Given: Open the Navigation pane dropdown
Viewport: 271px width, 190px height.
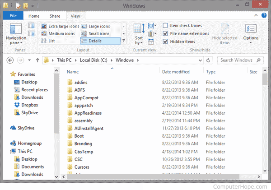Looking at the screenshot, I should (16, 34).
